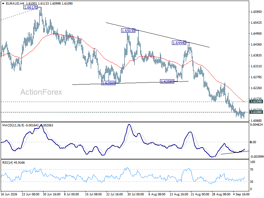Click the 30 Jul 00:00 time axis label
This screenshot has height=198, width=264.
click(136, 194)
